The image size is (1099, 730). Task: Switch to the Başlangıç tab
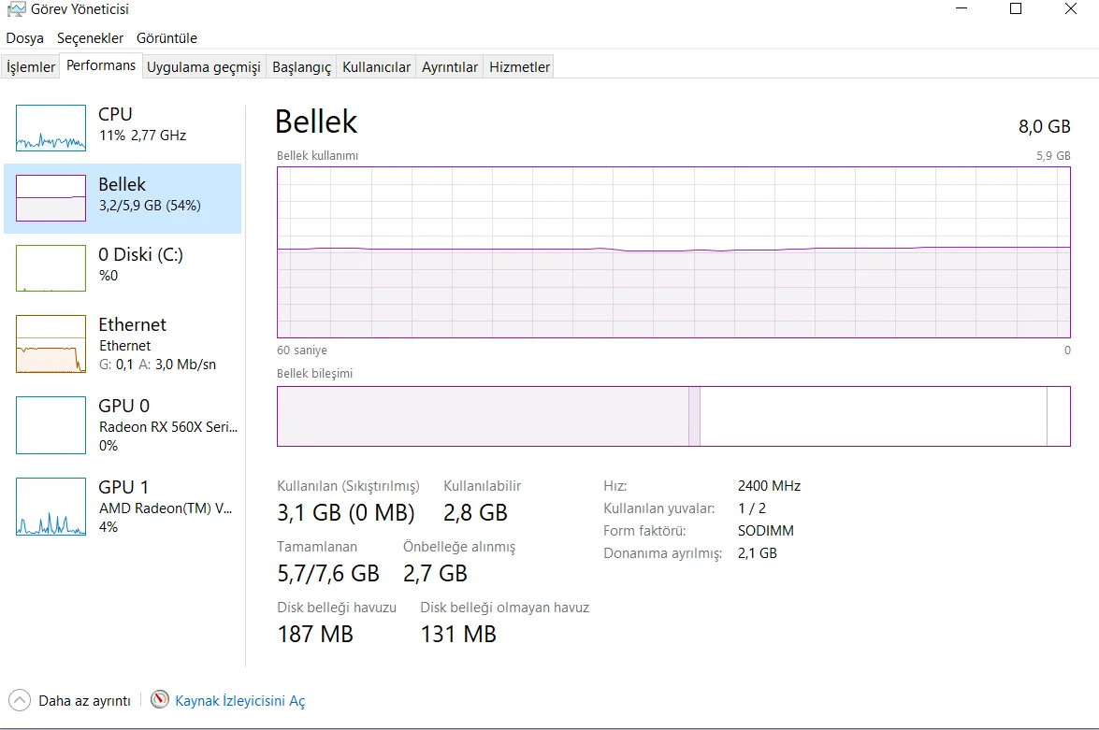tap(301, 67)
